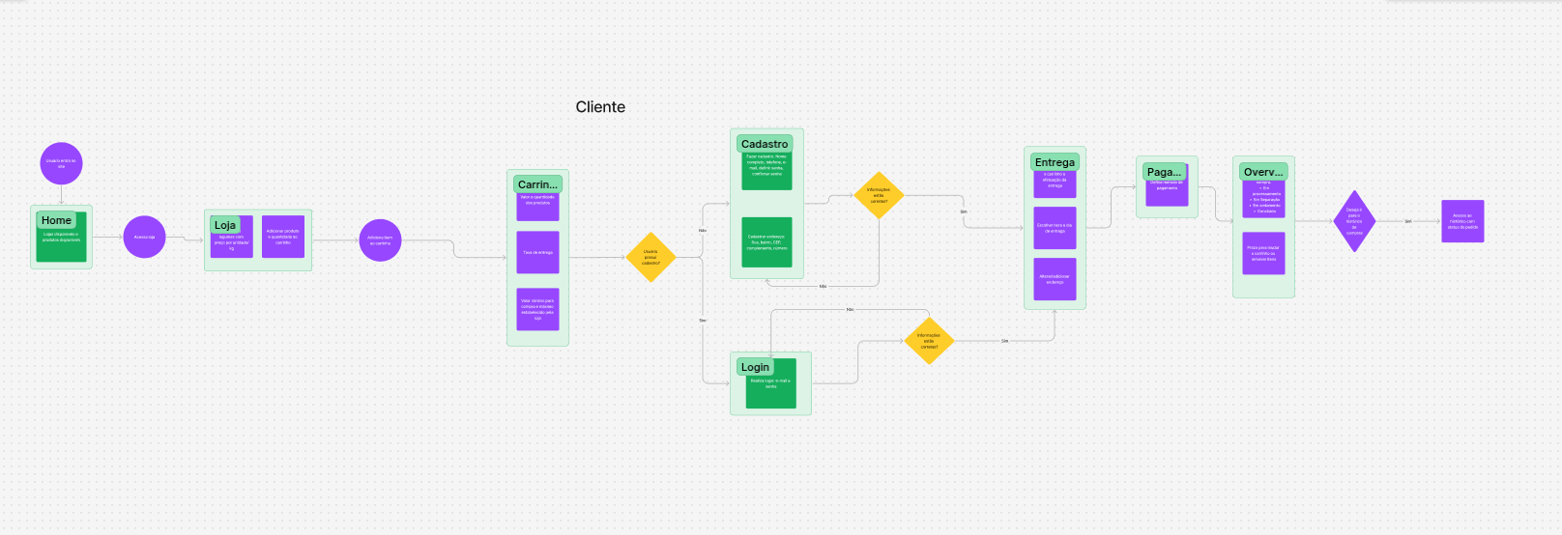Click the 'Carrin...' section label
The width and height of the screenshot is (1562, 535).
click(x=537, y=184)
